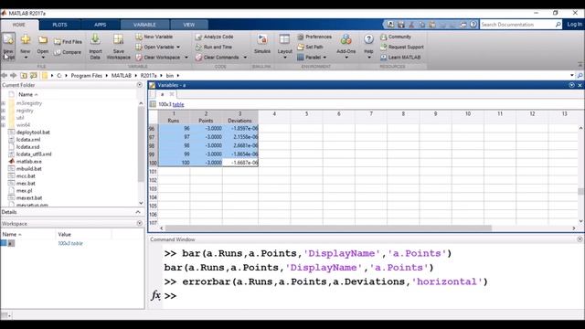The width and height of the screenshot is (585, 329).
Task: Click New Variable in the toolstrip
Action: pos(154,37)
